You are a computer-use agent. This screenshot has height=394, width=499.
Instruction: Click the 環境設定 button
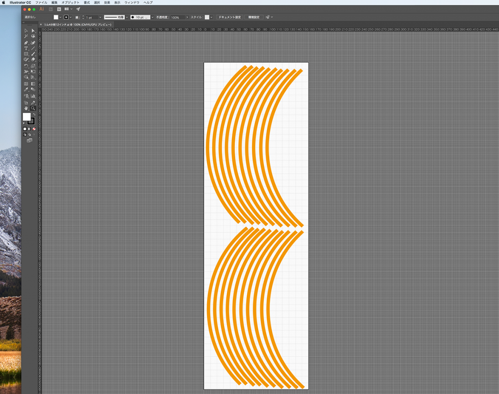(253, 17)
